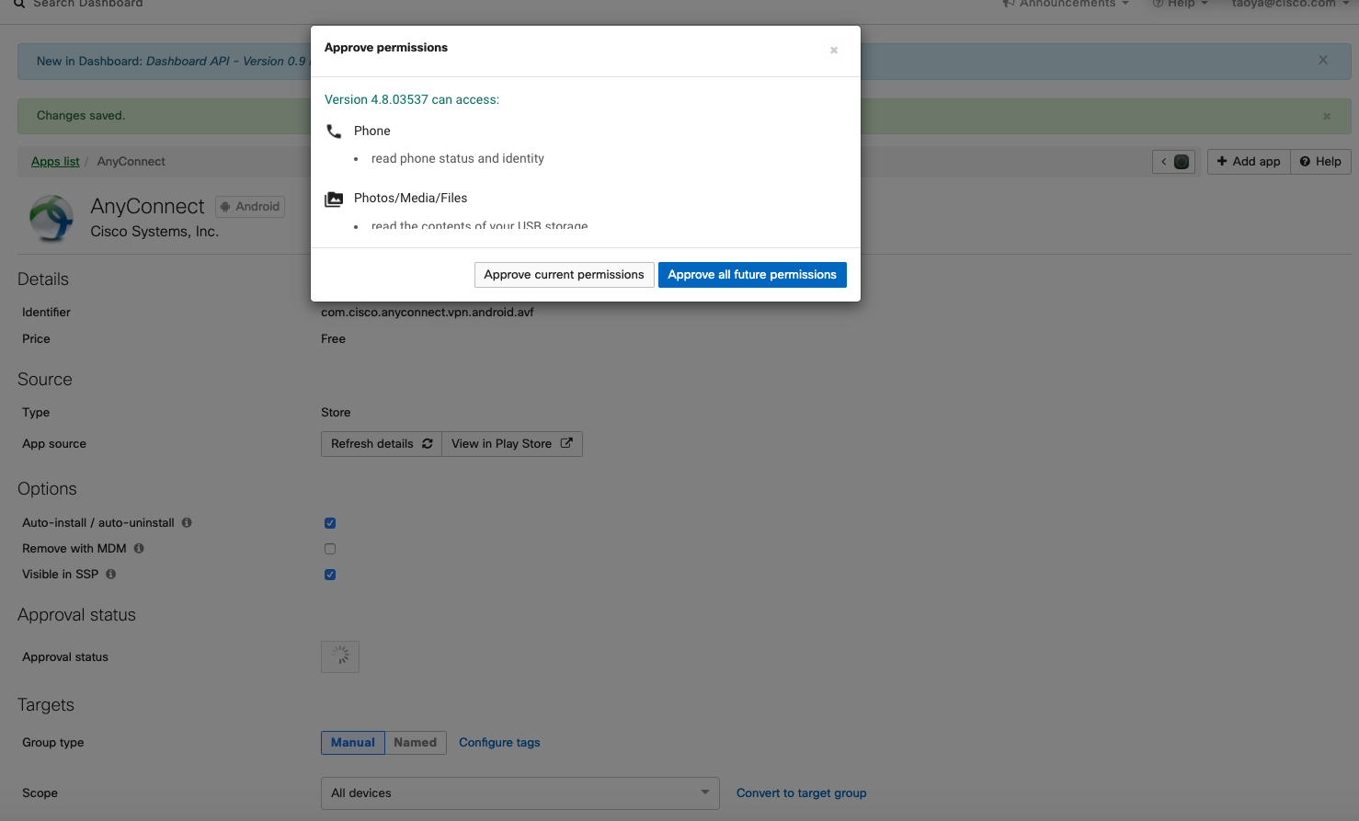
Task: Click the Approval status loading spinner
Action: click(x=340, y=656)
